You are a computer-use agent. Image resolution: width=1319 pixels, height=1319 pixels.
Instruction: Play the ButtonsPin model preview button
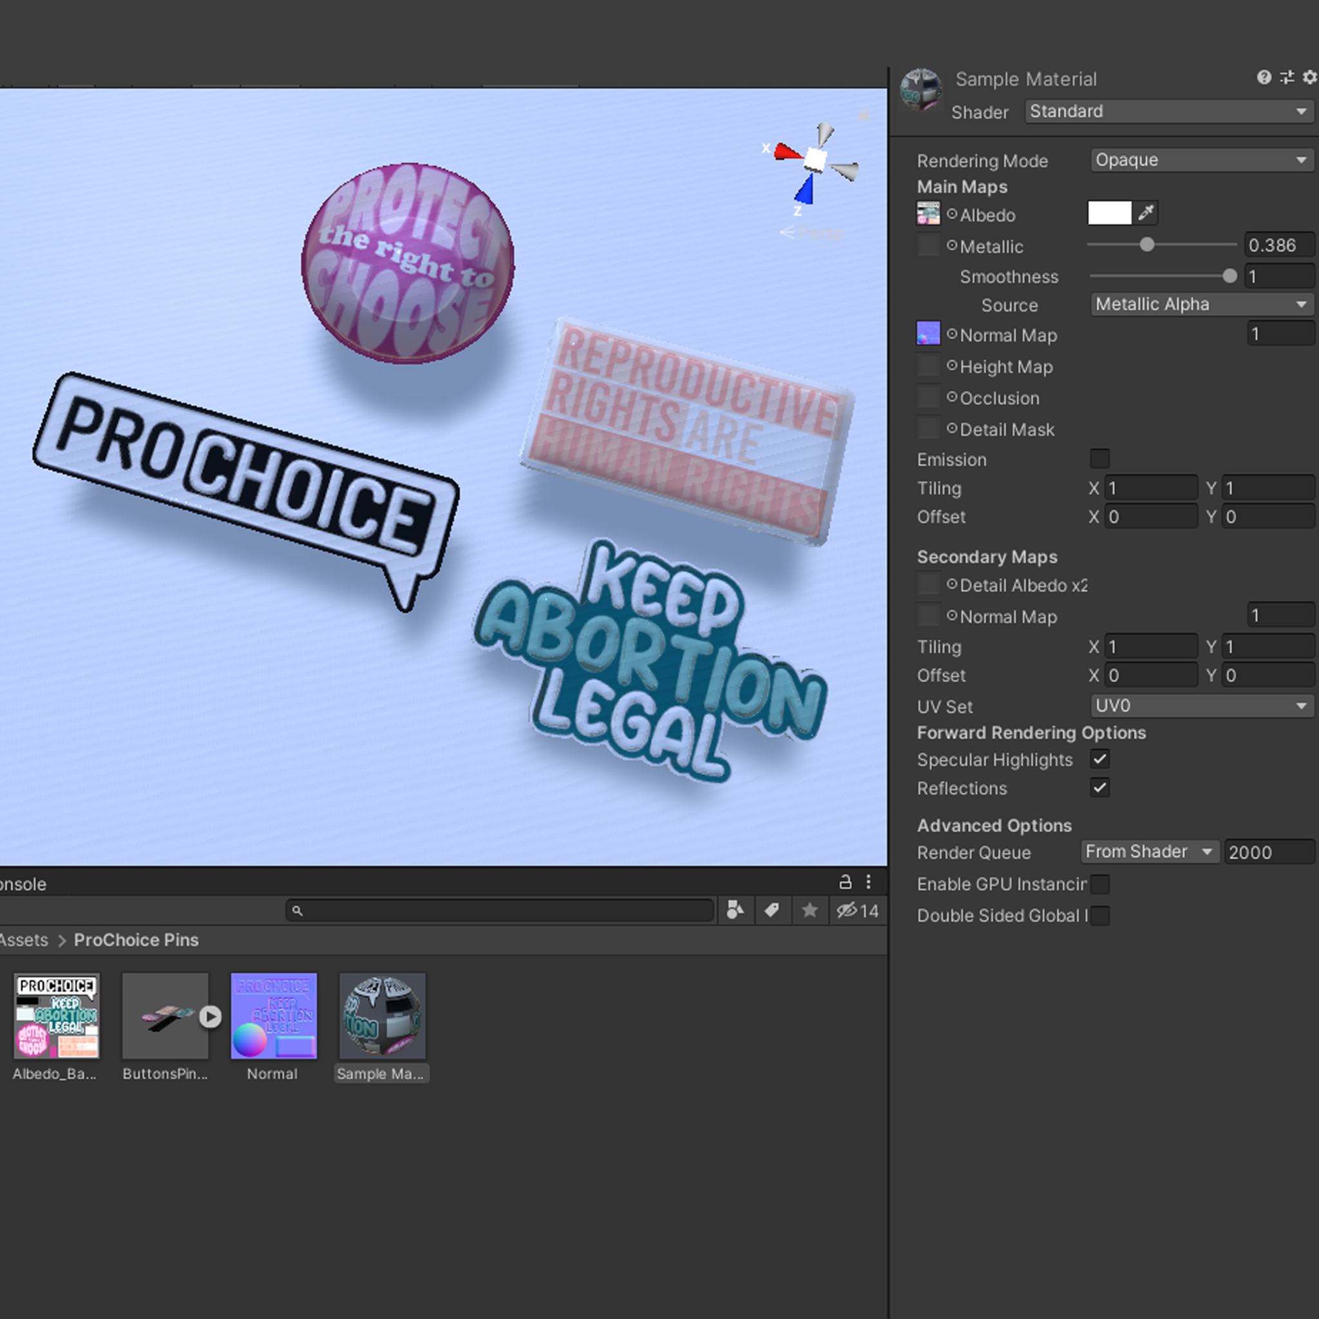209,1017
